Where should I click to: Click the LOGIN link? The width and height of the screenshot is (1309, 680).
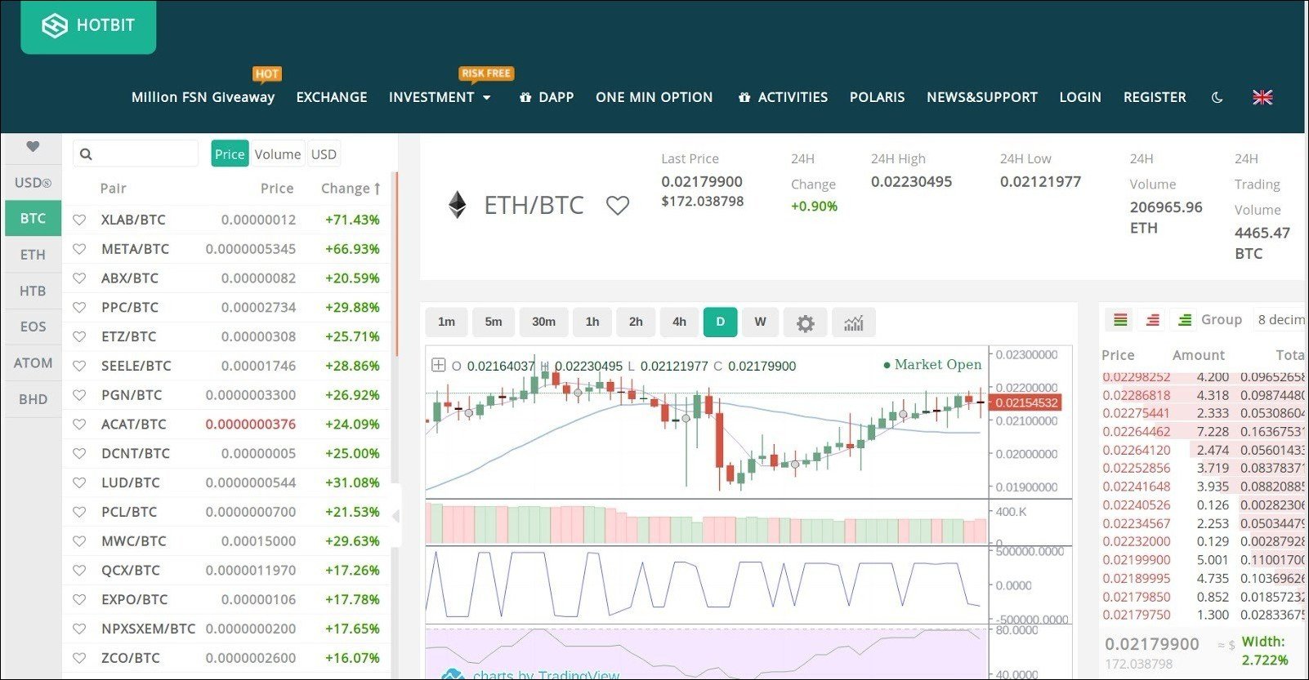click(x=1080, y=97)
